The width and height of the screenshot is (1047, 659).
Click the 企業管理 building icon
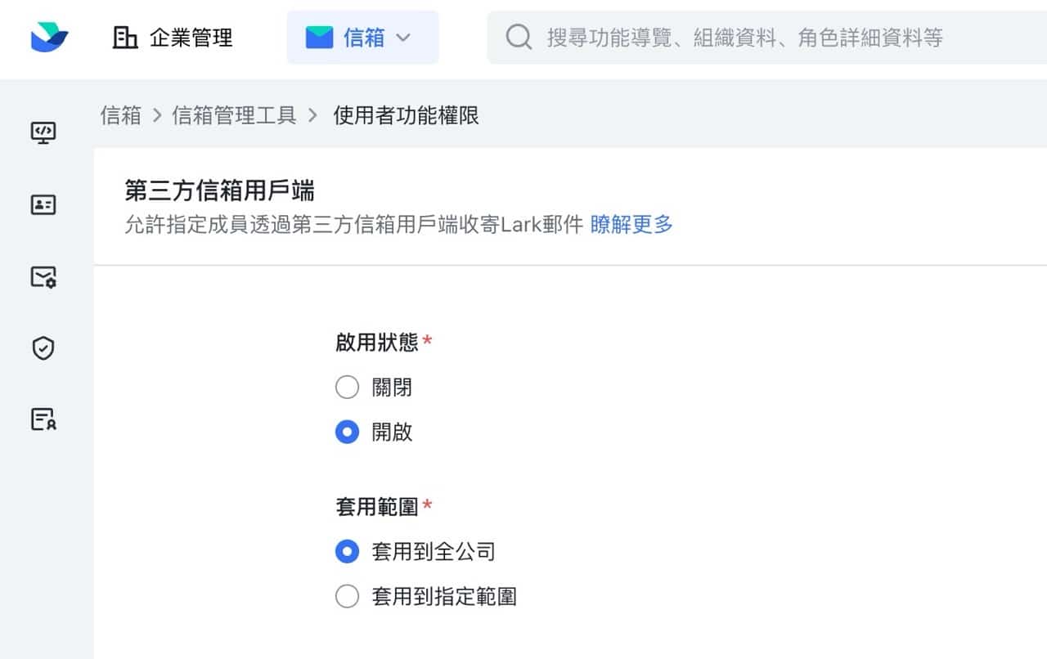[x=125, y=38]
